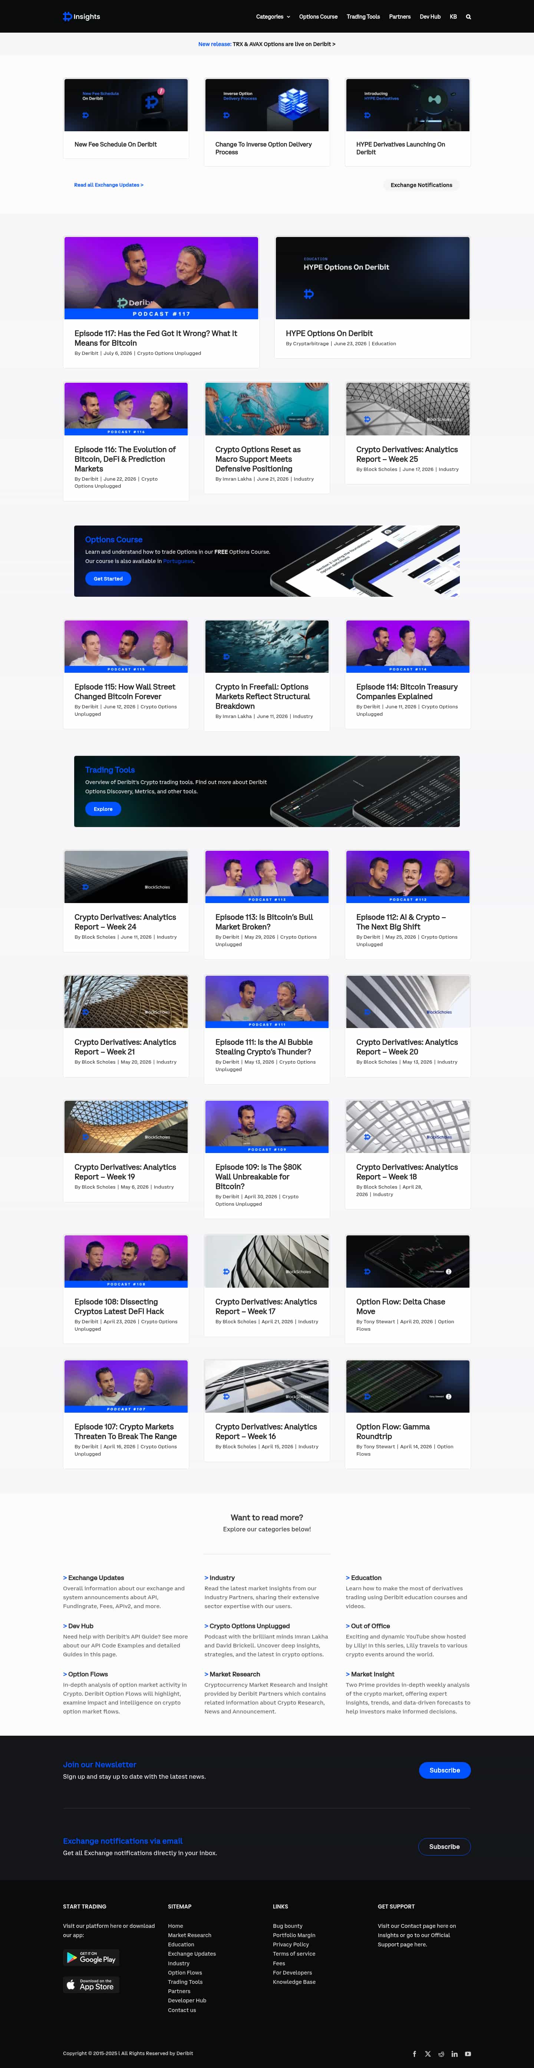Open Developer Hub in the footer sitemap
This screenshot has height=2068, width=534.
click(x=187, y=2001)
